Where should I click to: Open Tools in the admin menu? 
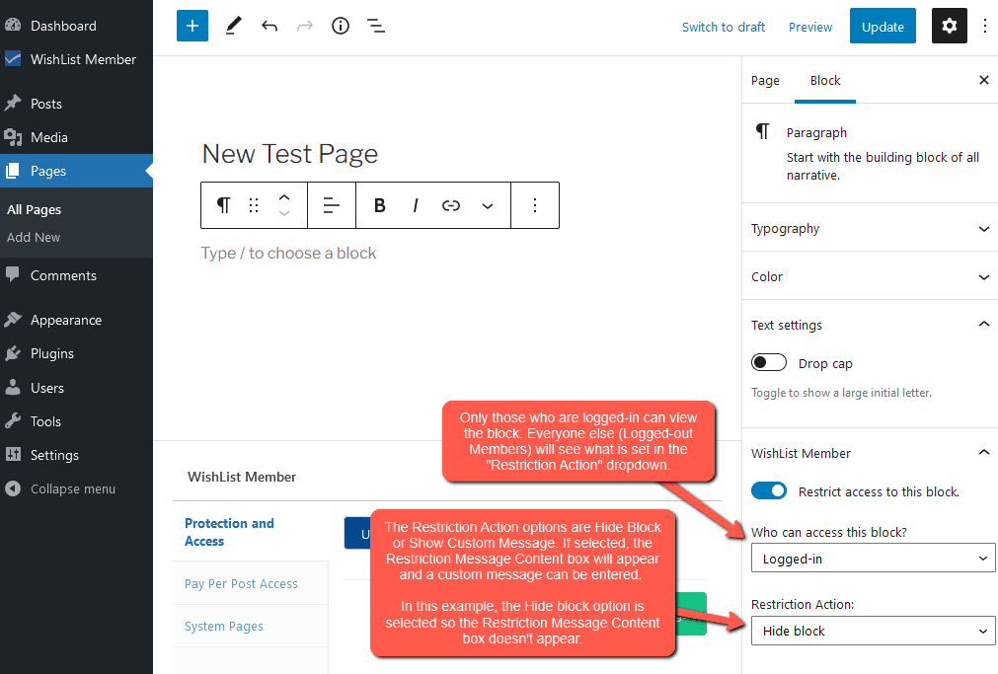click(x=76, y=421)
